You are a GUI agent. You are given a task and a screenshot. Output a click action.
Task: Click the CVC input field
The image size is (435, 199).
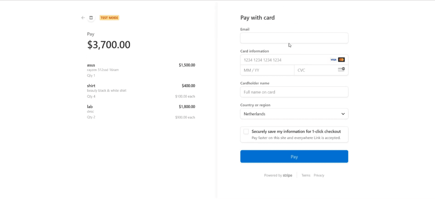tap(315, 70)
